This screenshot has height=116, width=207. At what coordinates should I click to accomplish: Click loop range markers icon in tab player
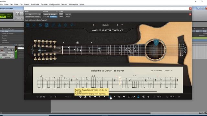134,97
